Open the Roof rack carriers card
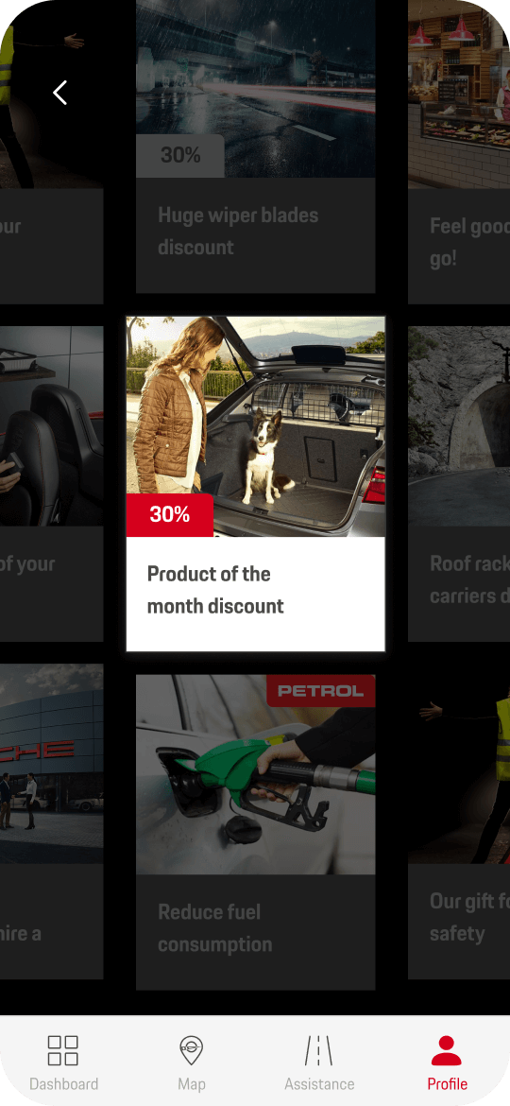This screenshot has height=1106, width=510. (x=459, y=483)
